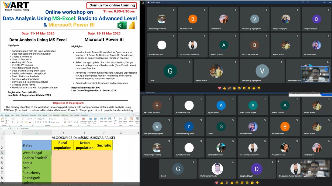Click the Analyze Data icon
Viewport: 332px width, 186px height.
tap(137, 119)
